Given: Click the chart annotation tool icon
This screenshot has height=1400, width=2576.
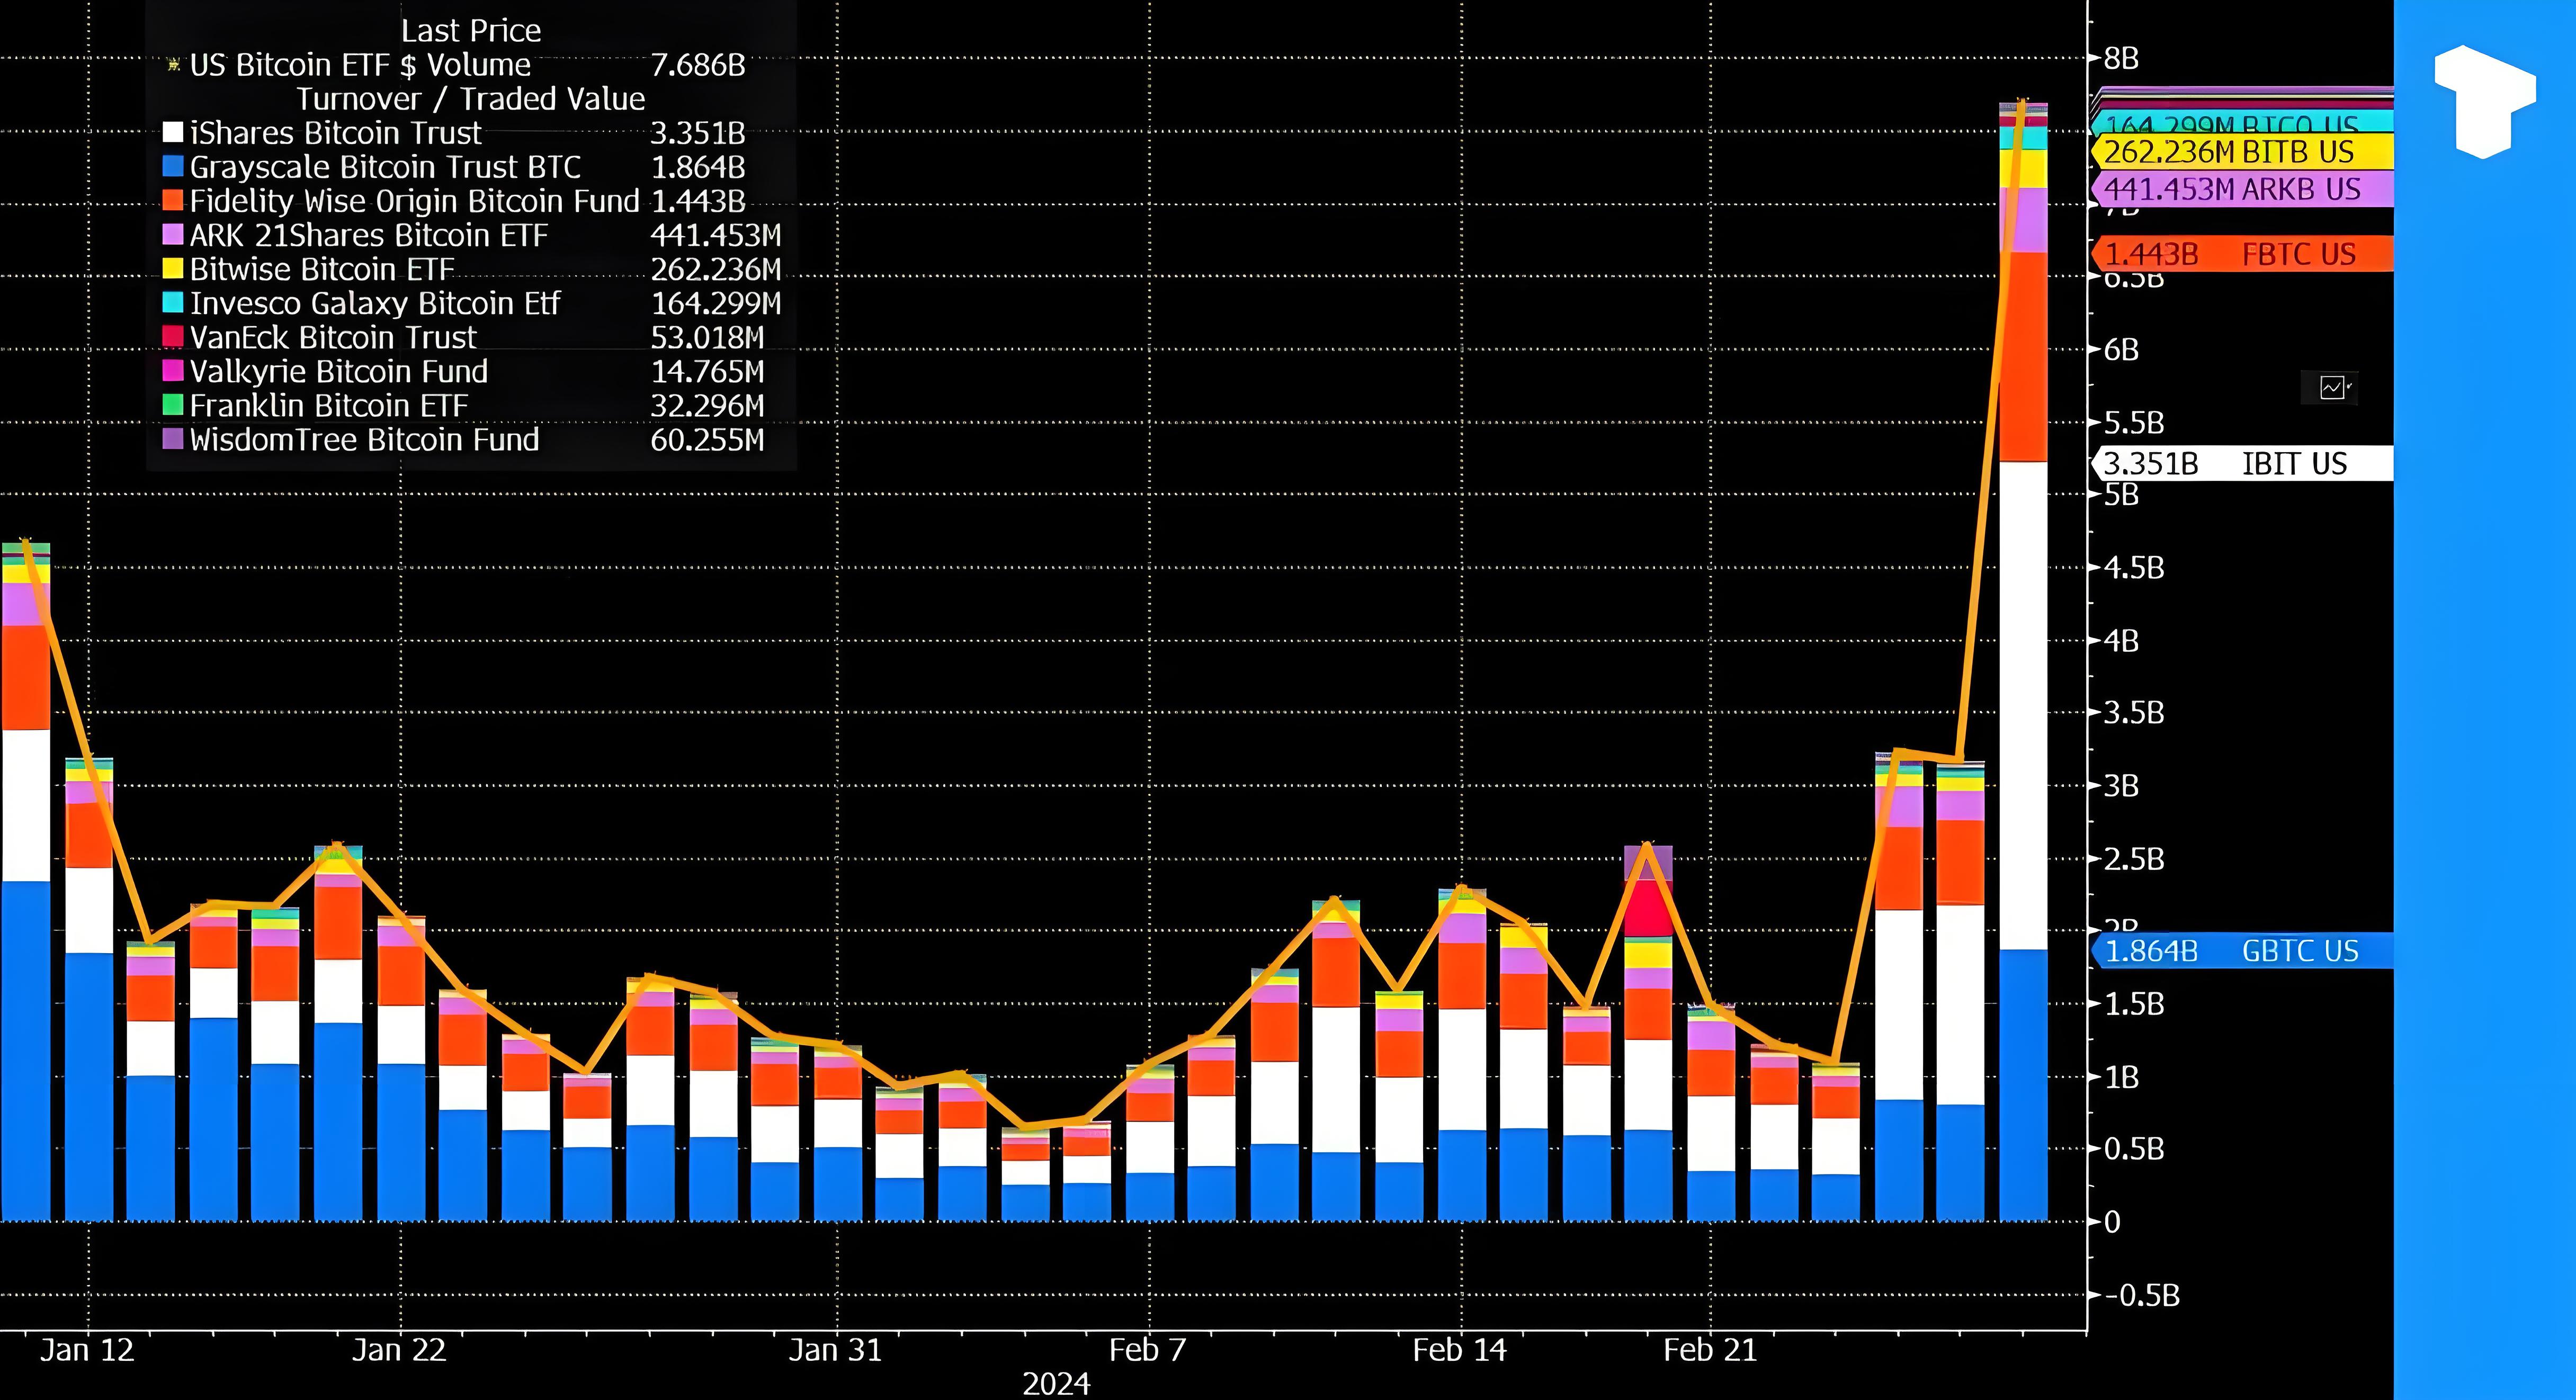Looking at the screenshot, I should tap(2334, 387).
